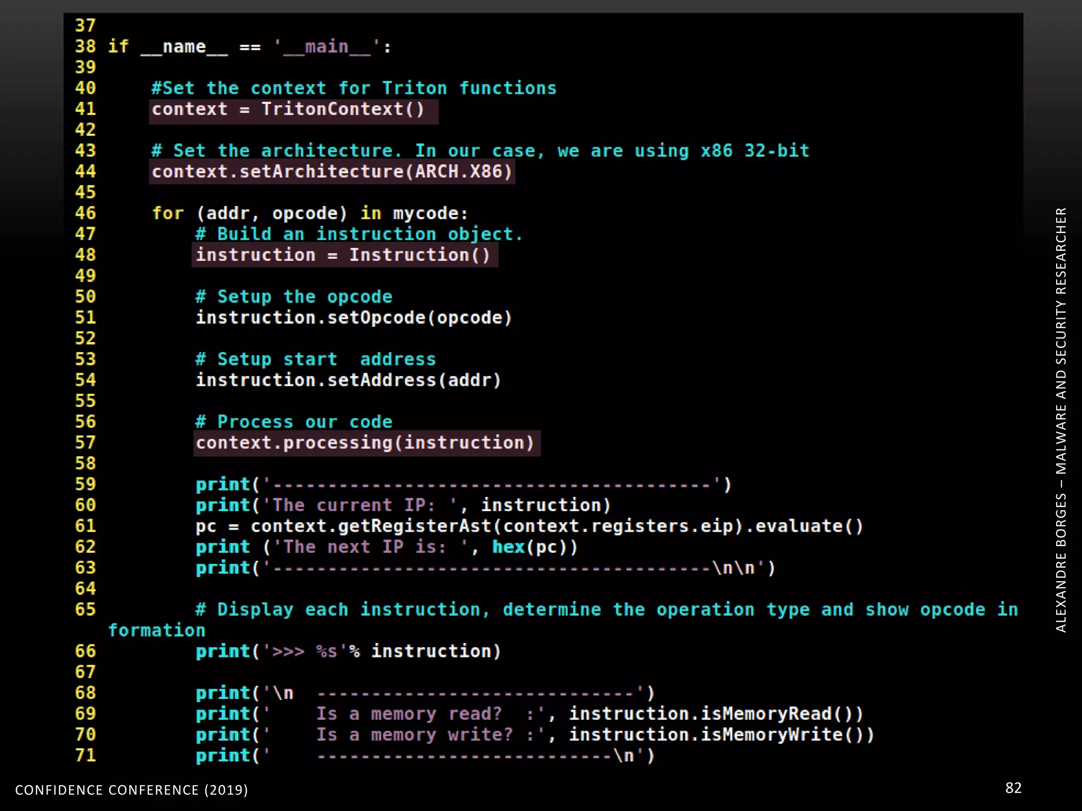Select comment '#Set the context for Triton functions'
The image size is (1082, 811).
tap(354, 88)
